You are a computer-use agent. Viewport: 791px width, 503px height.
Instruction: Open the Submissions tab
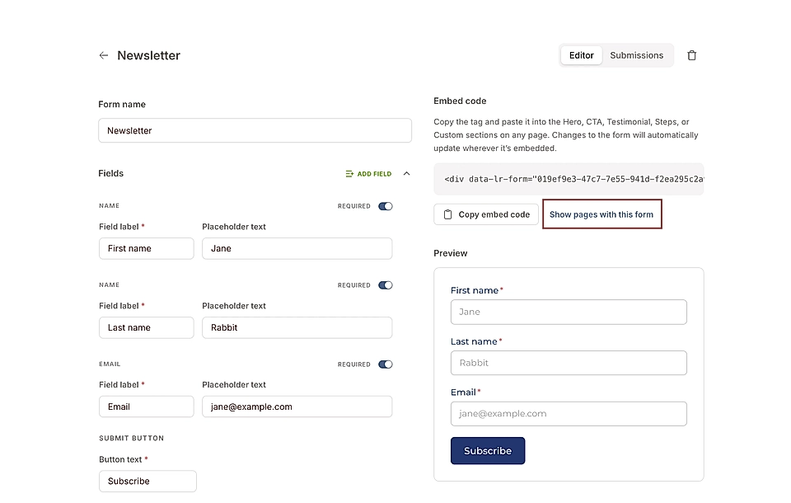[637, 55]
